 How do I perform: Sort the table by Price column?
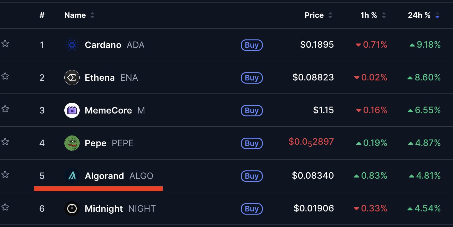pos(319,15)
